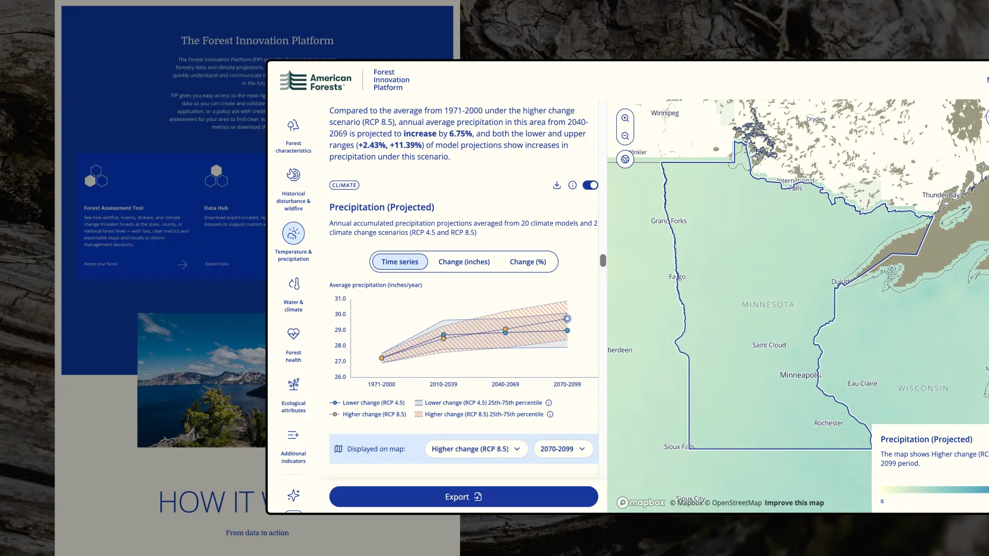The width and height of the screenshot is (989, 556).
Task: Open the Improve this map link
Action: pos(794,503)
